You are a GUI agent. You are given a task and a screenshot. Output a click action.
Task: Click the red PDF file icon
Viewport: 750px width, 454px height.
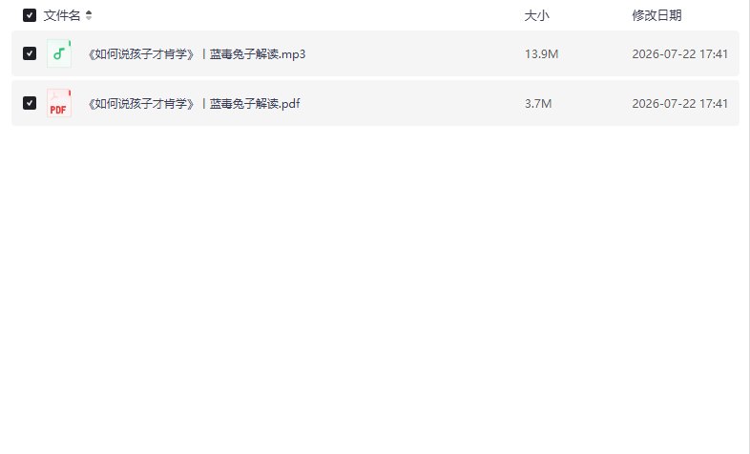(x=59, y=103)
